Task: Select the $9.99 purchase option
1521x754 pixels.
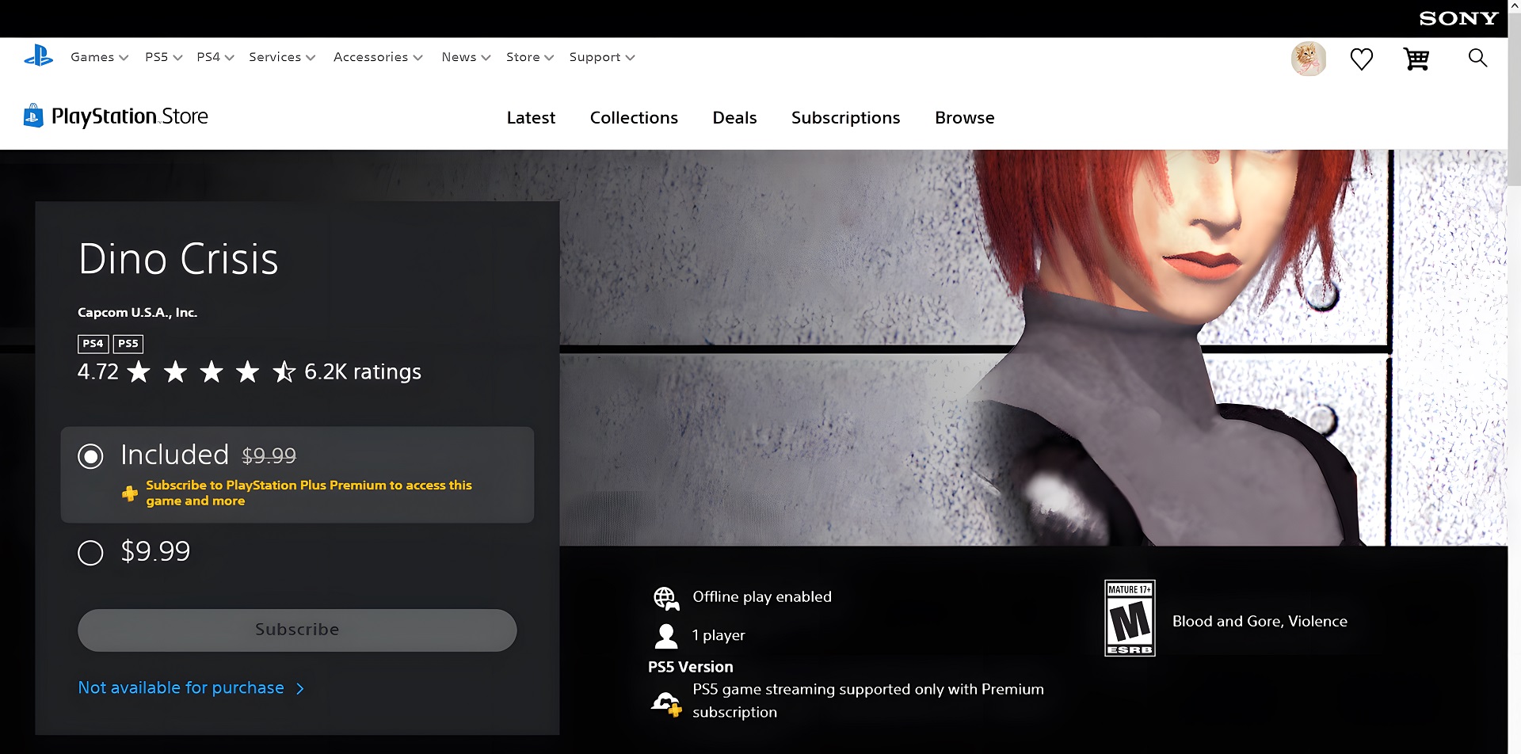Action: click(90, 553)
